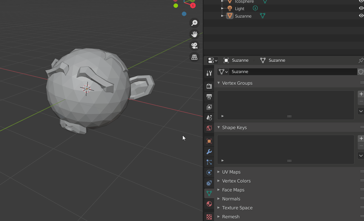364x221 pixels.
Task: Click the Vertex Groups list resize handle
Action: (x=289, y=116)
